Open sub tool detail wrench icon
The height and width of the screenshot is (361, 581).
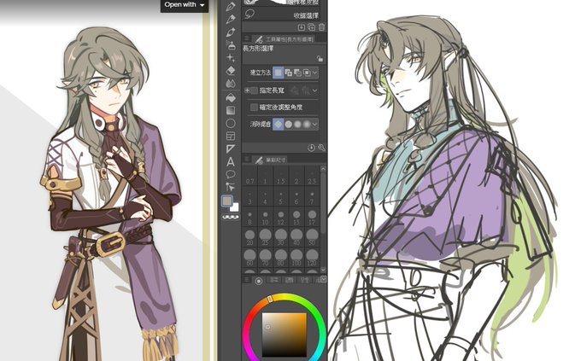coord(321,148)
